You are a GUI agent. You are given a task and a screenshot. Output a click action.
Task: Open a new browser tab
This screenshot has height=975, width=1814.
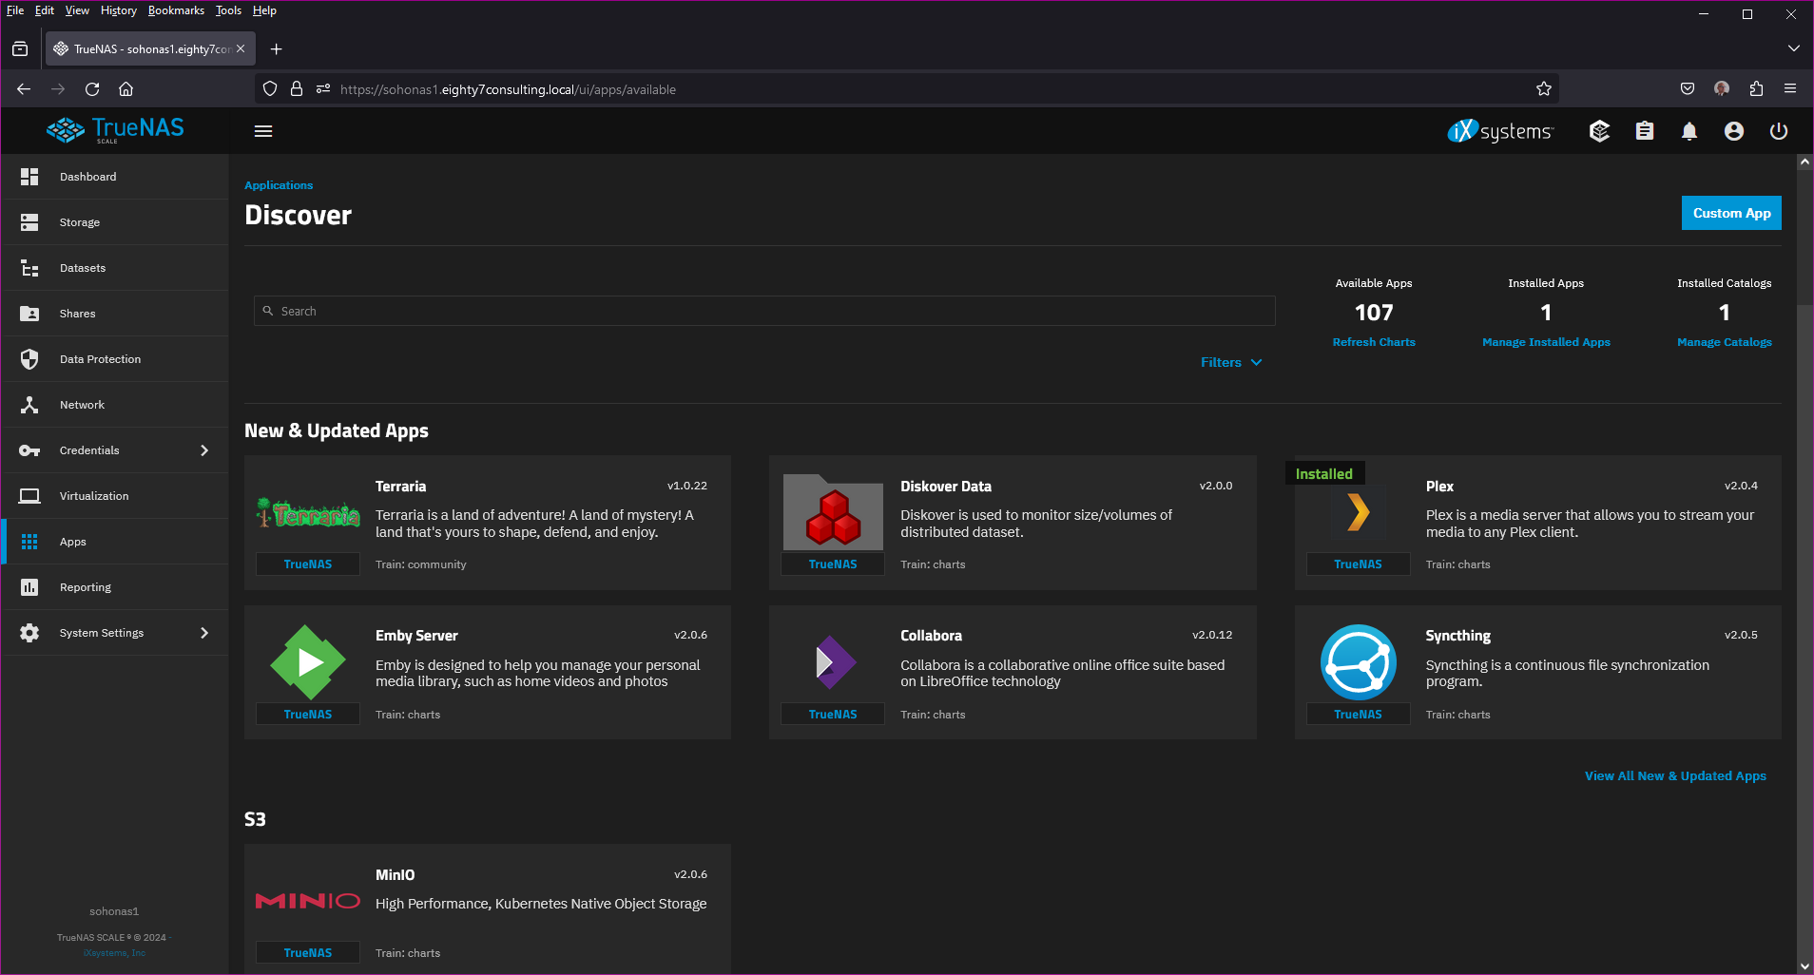pyautogui.click(x=277, y=48)
